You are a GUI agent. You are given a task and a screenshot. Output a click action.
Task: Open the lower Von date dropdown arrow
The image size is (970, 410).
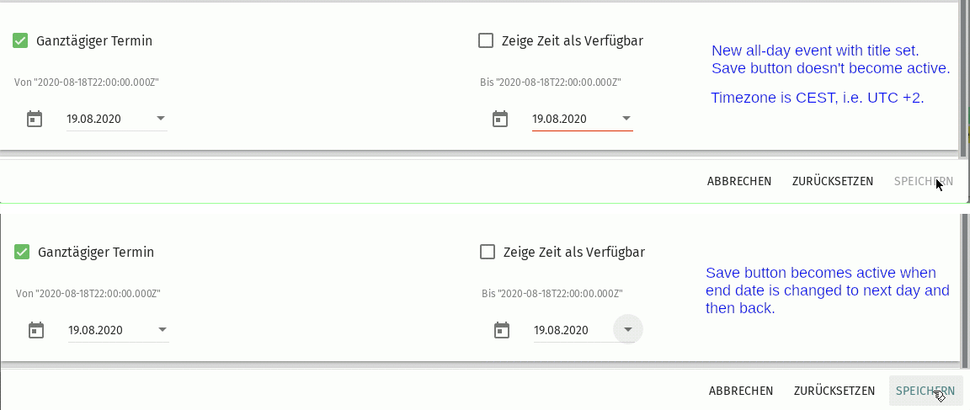click(163, 329)
